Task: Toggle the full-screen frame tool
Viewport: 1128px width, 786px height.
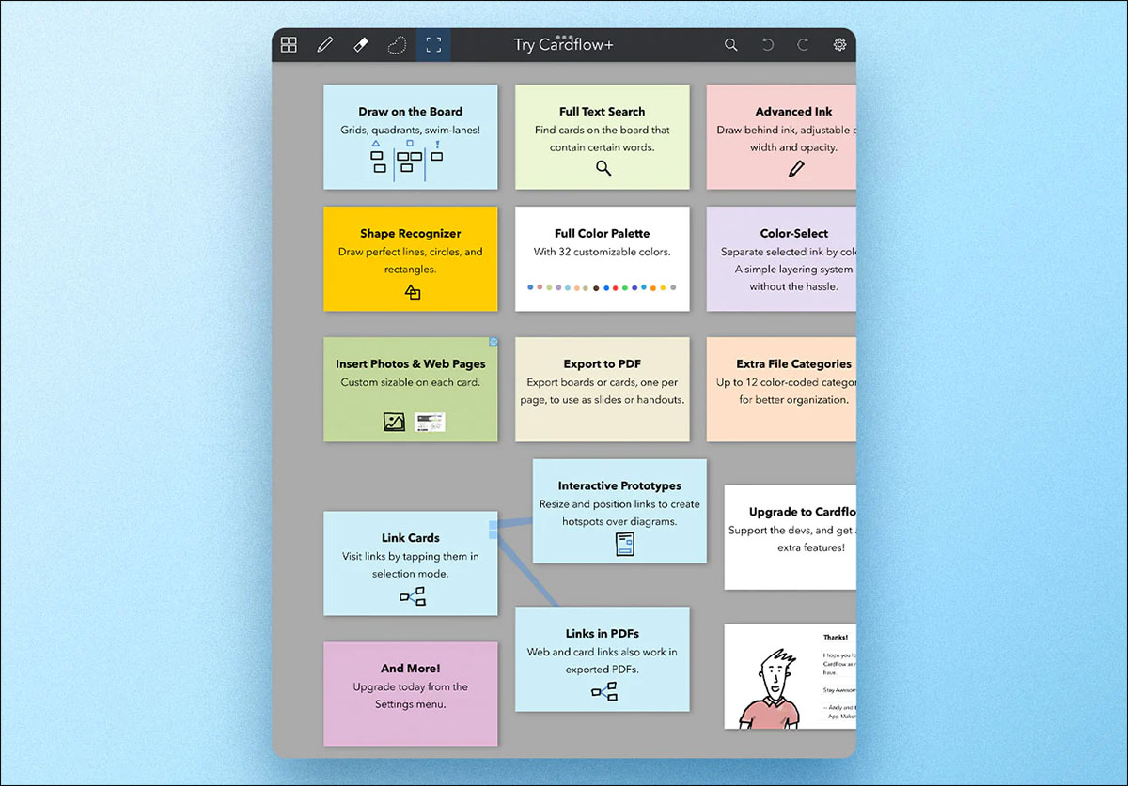Action: 433,45
